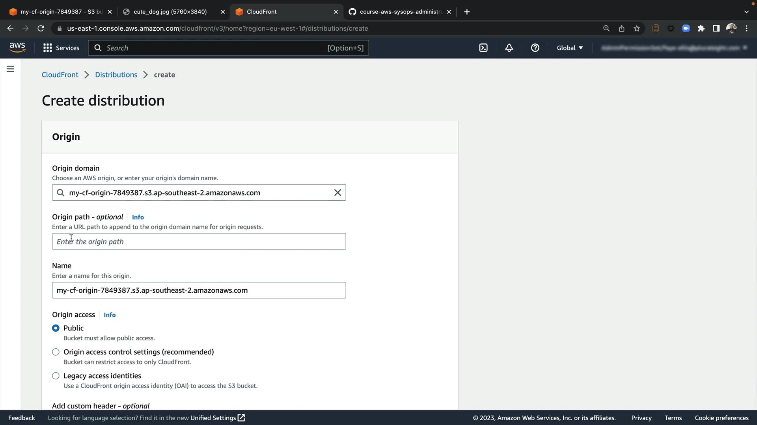
Task: Choose Origin access control settings option
Action: tap(56, 352)
